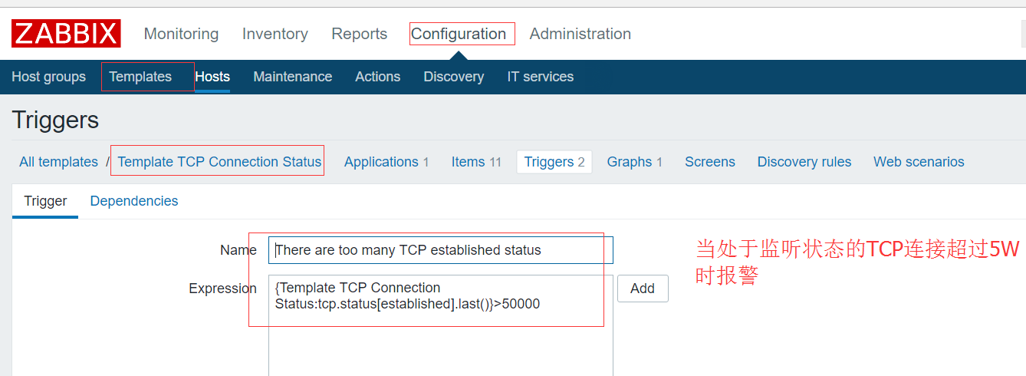Go to Hosts submenu
Viewport: 1026px width, 376px height.
pos(212,77)
